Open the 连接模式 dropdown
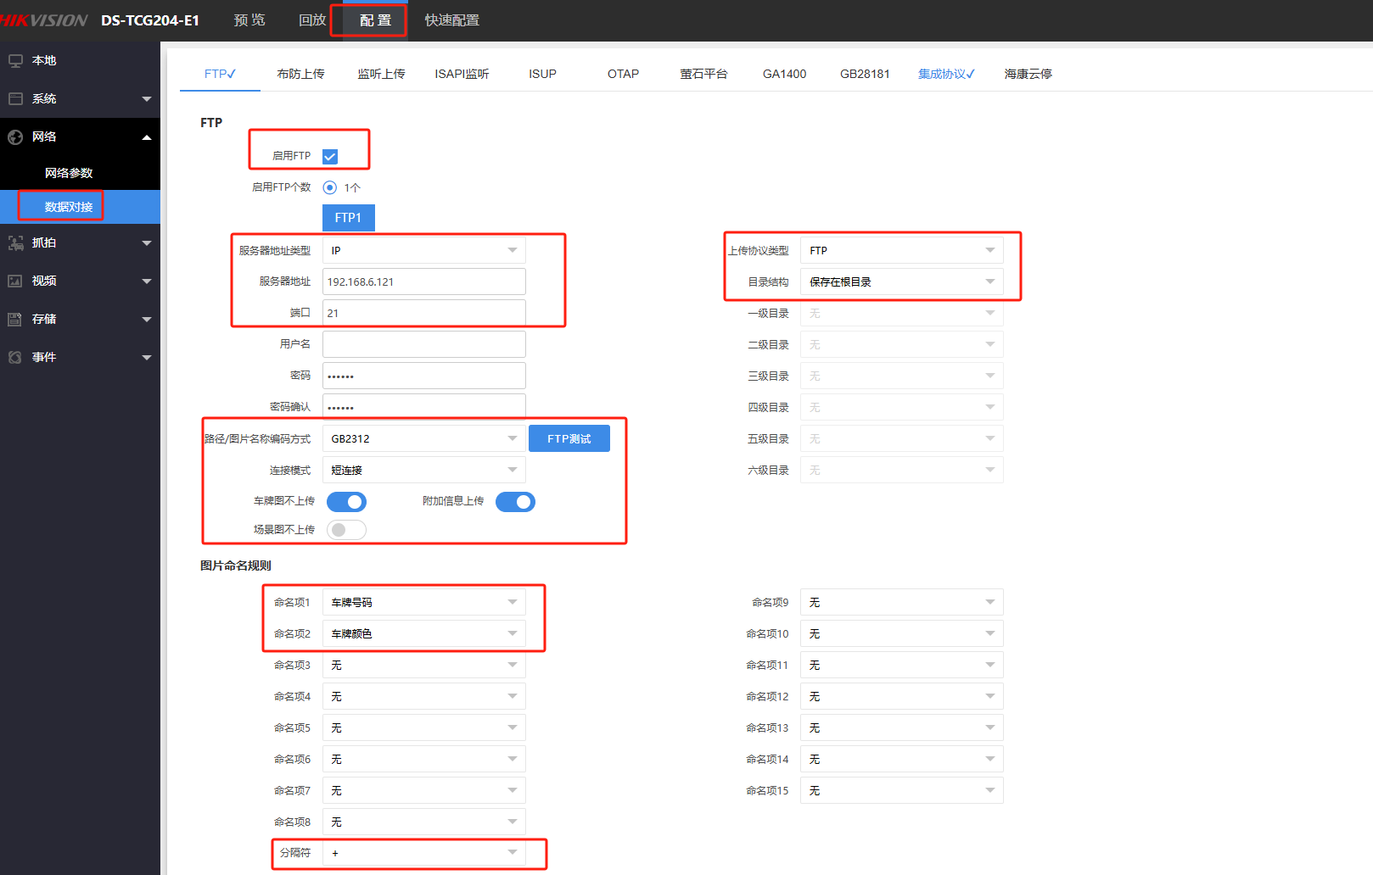Image resolution: width=1373 pixels, height=875 pixels. 423,470
